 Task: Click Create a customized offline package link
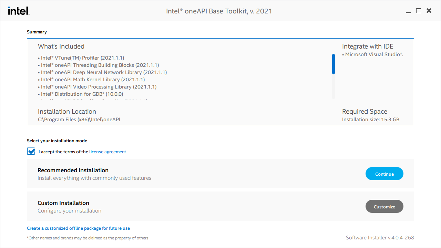tap(78, 228)
